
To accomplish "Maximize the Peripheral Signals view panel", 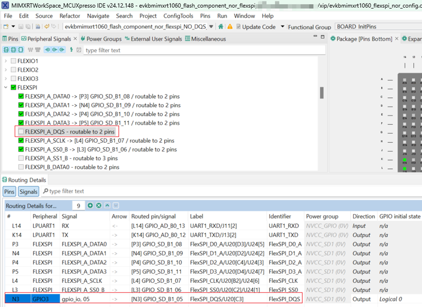I will 323,36.
